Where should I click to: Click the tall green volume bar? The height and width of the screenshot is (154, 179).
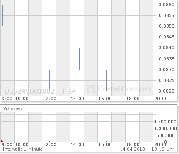pyautogui.click(x=103, y=128)
